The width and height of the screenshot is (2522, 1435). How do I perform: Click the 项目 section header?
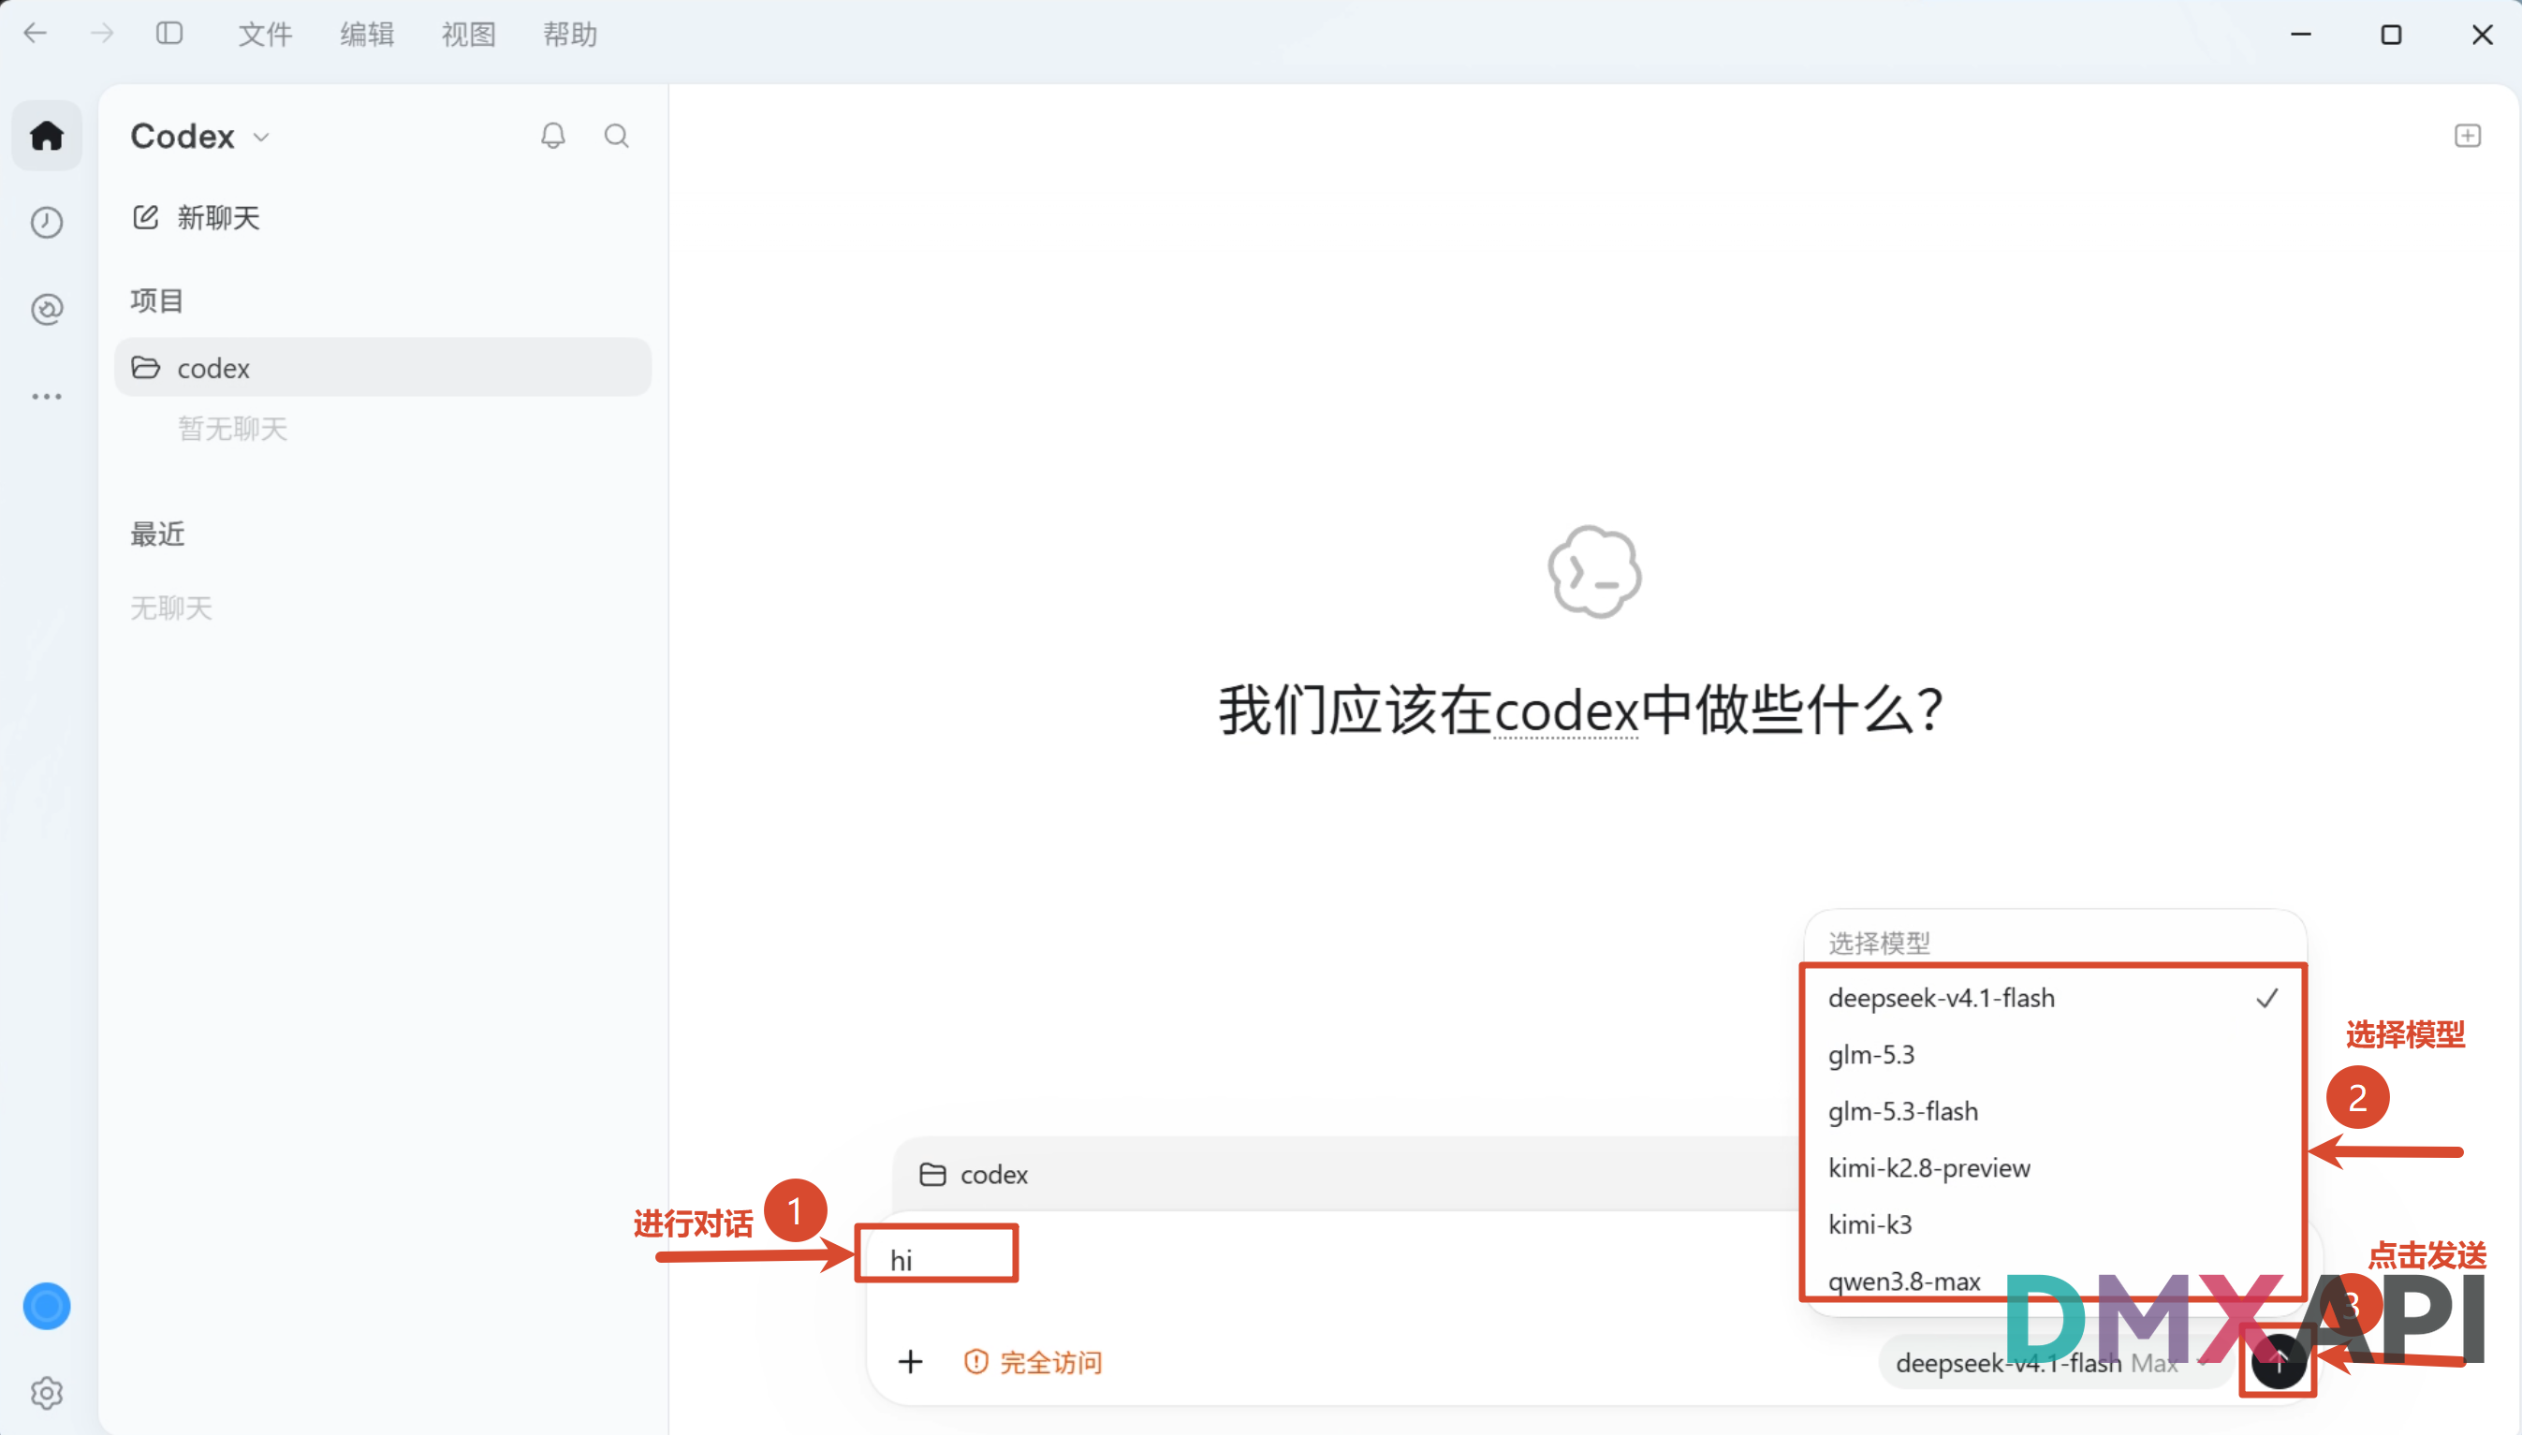[x=156, y=300]
